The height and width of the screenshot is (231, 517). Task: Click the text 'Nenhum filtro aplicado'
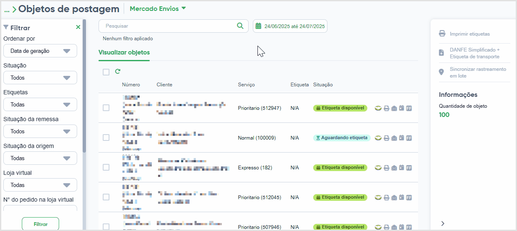pyautogui.click(x=128, y=39)
